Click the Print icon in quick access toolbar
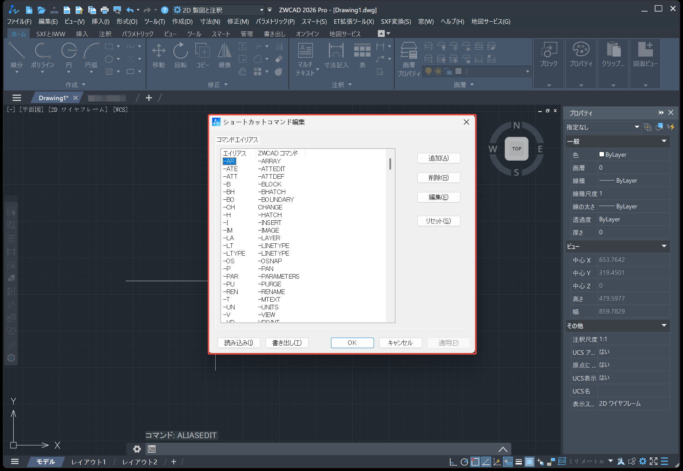 (x=105, y=10)
